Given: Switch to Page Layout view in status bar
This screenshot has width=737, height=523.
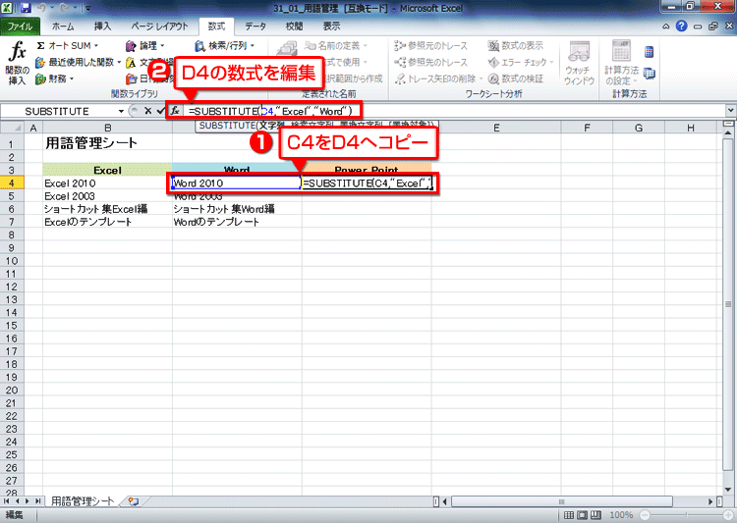Looking at the screenshot, I should [582, 515].
